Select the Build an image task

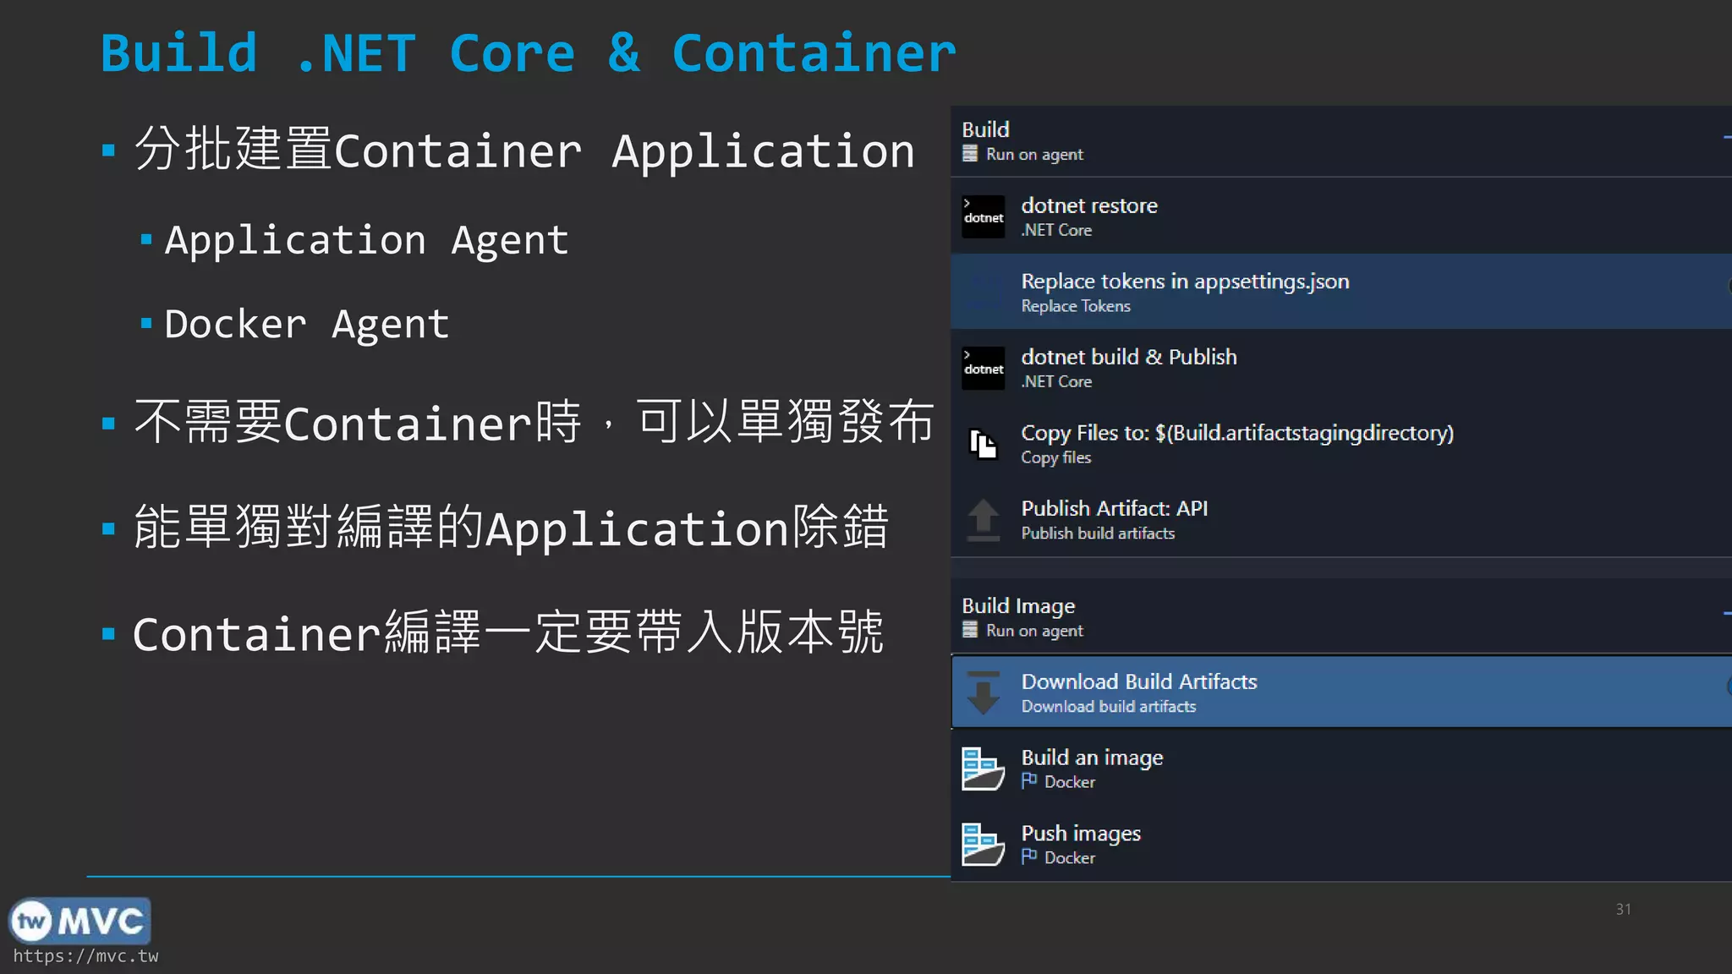pos(1341,769)
